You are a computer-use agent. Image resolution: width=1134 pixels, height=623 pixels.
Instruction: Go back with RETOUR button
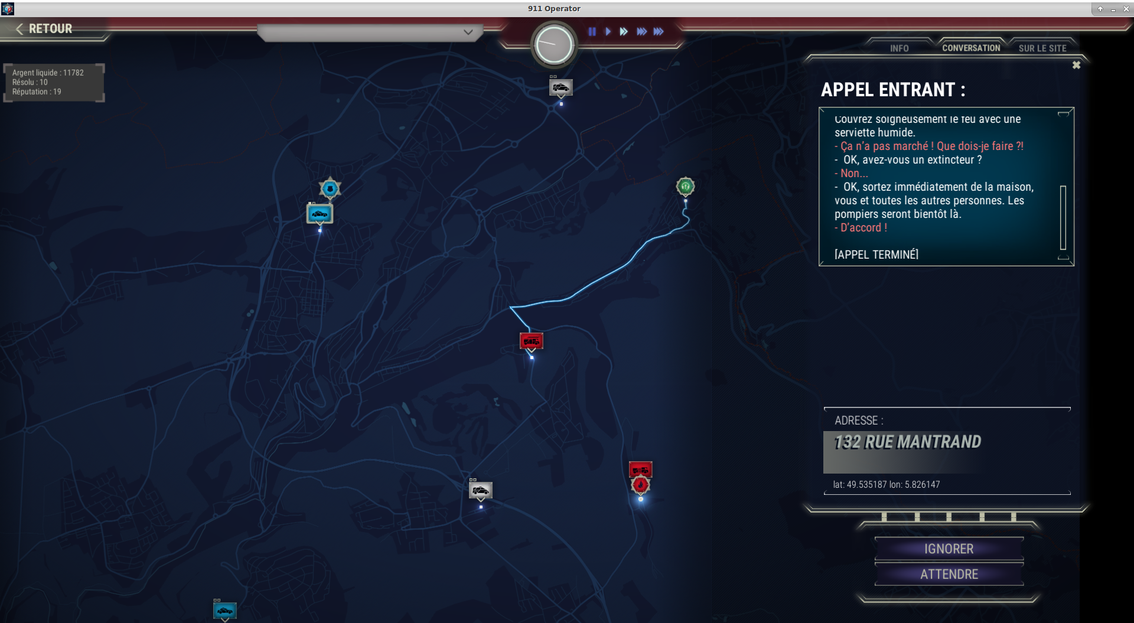[x=44, y=29]
